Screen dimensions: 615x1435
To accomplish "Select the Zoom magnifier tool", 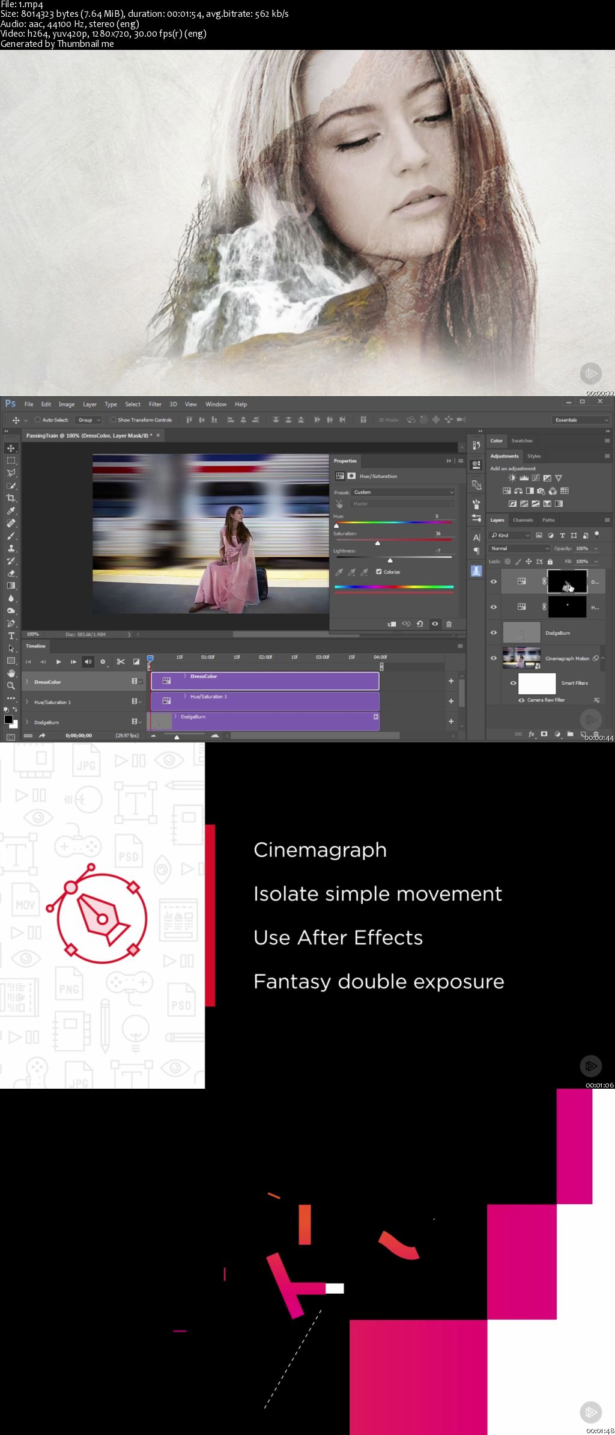I will click(11, 686).
